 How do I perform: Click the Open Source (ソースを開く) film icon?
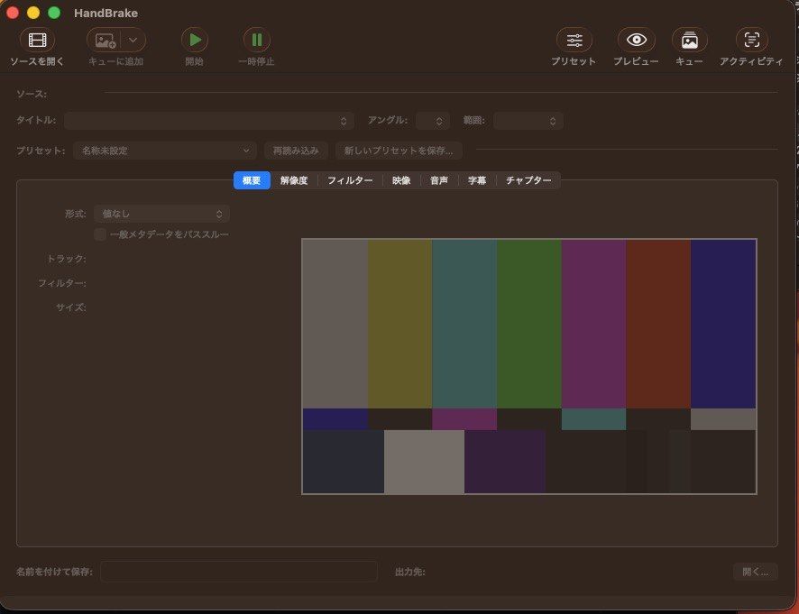coord(37,40)
